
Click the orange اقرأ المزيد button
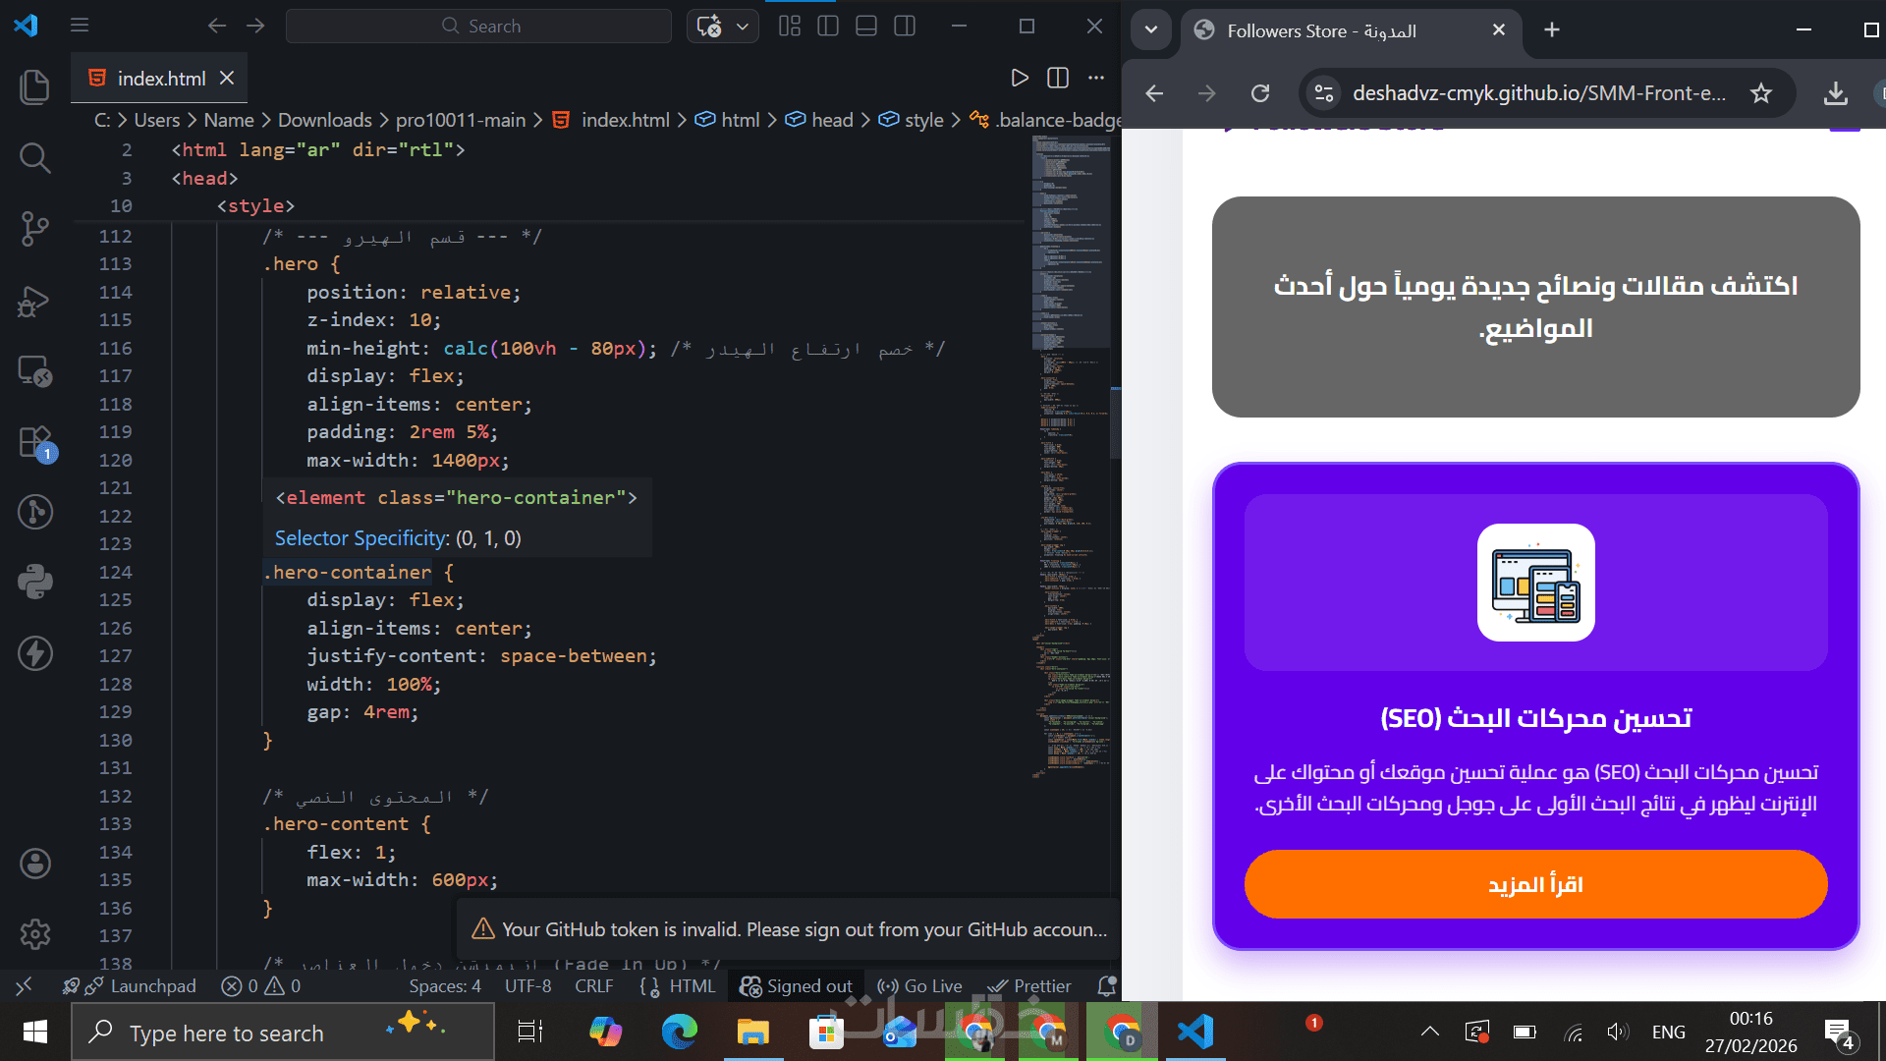point(1535,884)
